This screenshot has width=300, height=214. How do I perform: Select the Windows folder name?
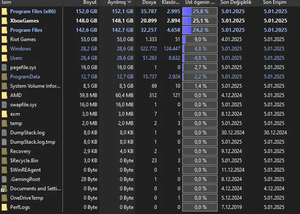coord(20,49)
